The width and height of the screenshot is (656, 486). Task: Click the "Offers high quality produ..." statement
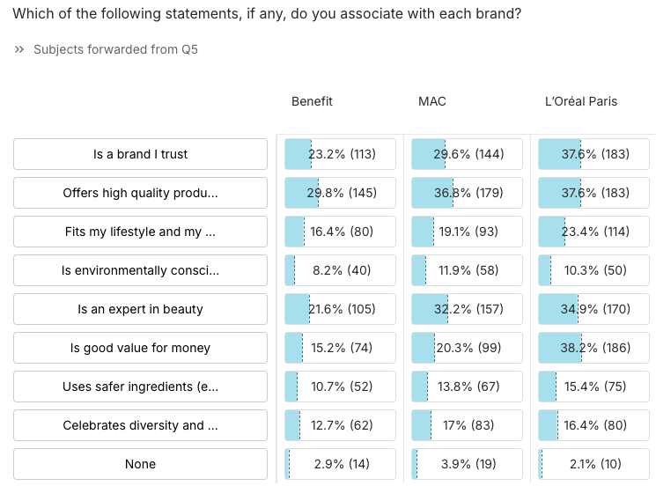[x=141, y=193]
